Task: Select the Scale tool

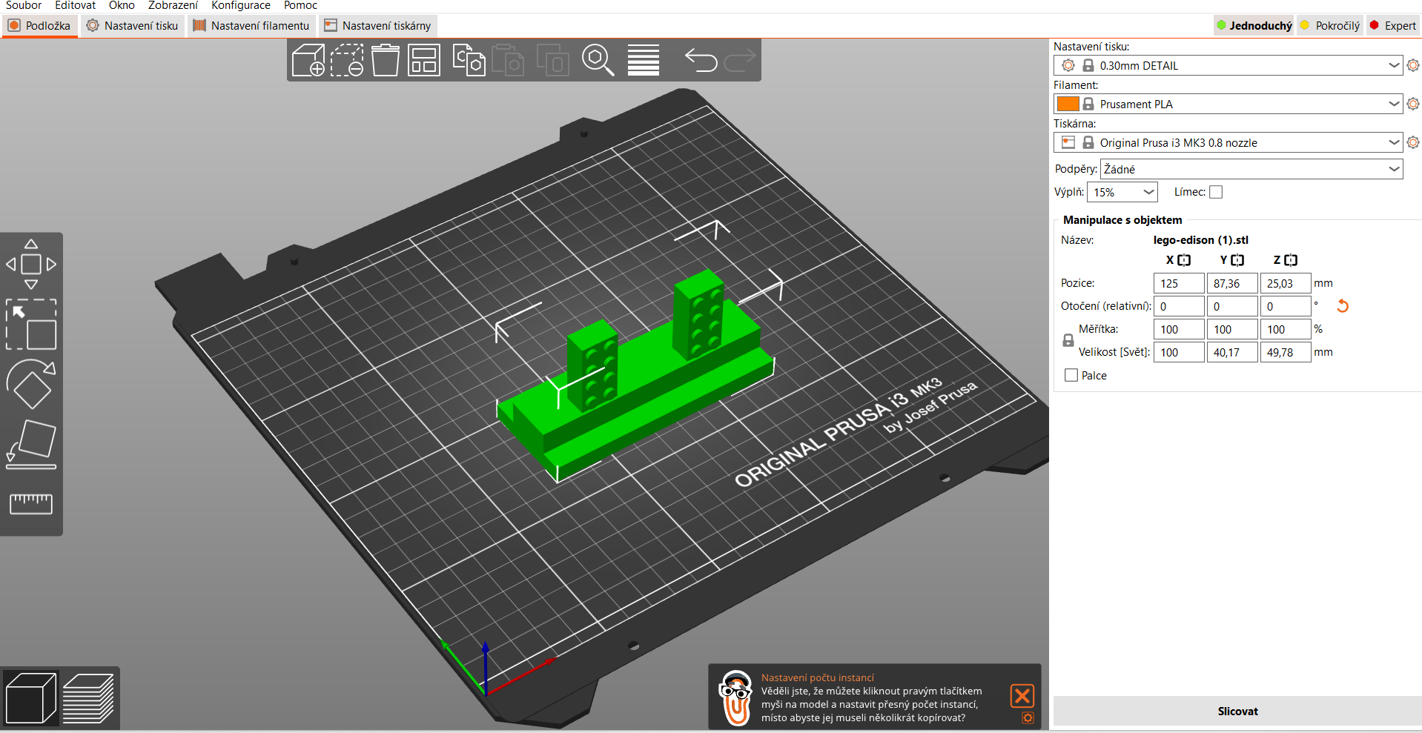Action: 31,324
